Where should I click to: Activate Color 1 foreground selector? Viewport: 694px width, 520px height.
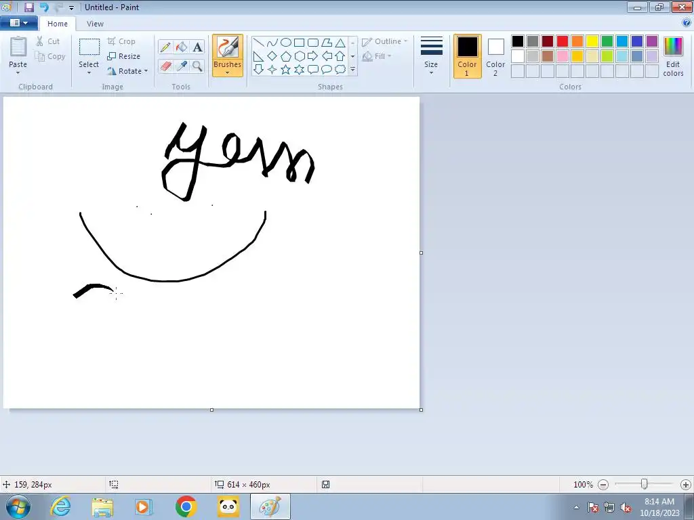(x=468, y=56)
